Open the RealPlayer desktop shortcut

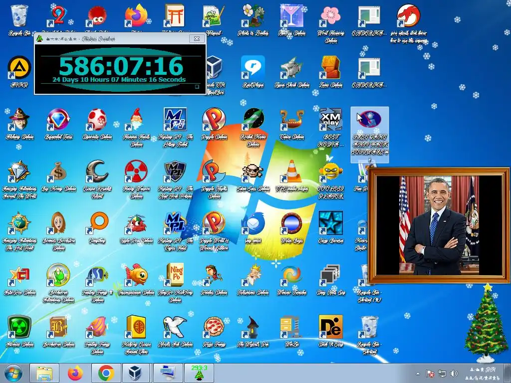click(x=253, y=68)
